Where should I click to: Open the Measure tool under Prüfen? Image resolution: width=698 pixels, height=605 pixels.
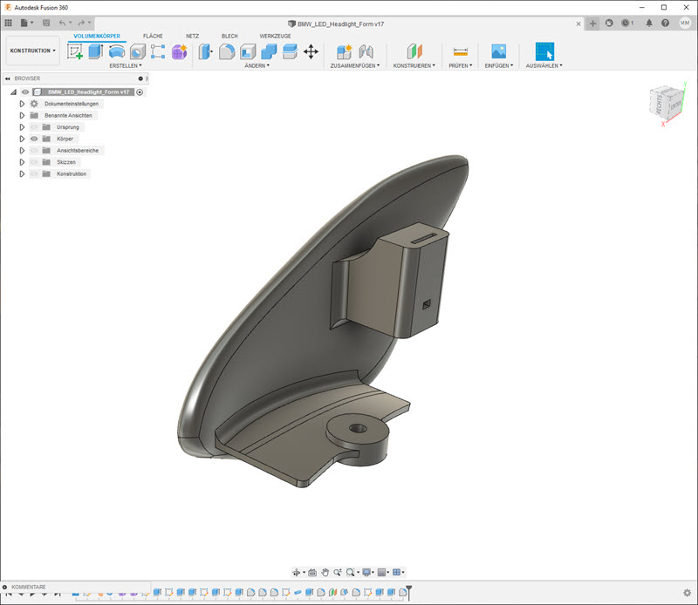461,51
